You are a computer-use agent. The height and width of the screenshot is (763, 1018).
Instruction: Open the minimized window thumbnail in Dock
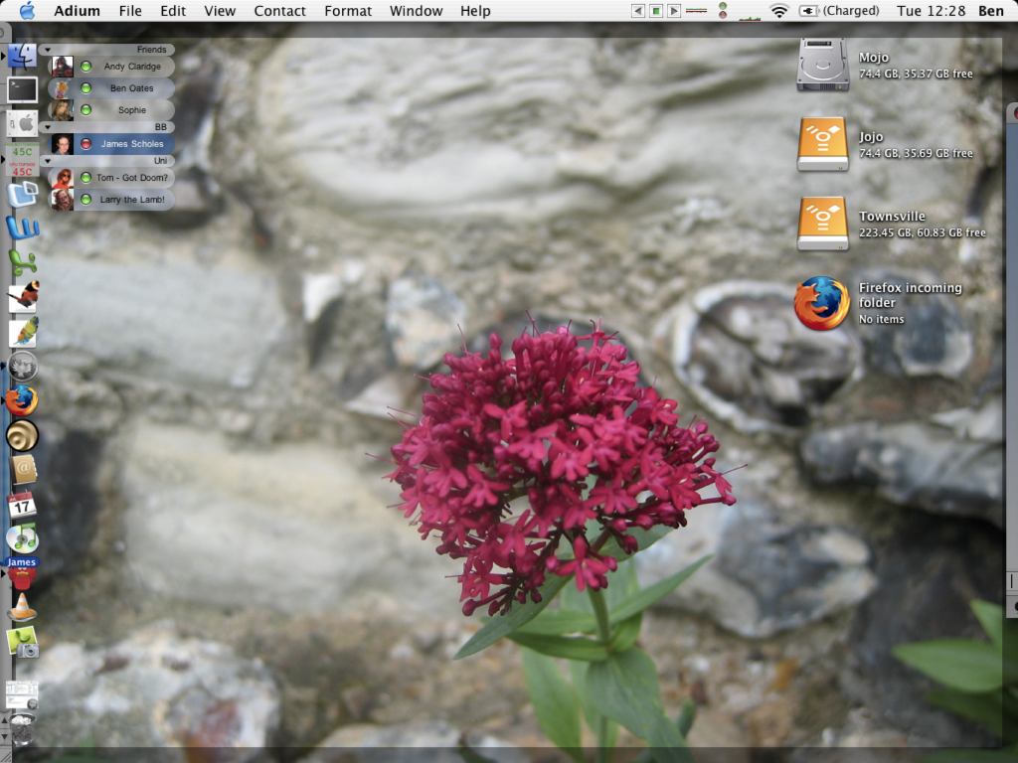22,694
